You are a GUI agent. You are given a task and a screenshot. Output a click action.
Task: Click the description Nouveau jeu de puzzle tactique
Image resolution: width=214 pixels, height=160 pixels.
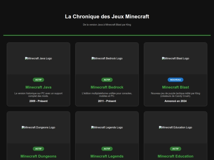pyautogui.click(x=176, y=95)
